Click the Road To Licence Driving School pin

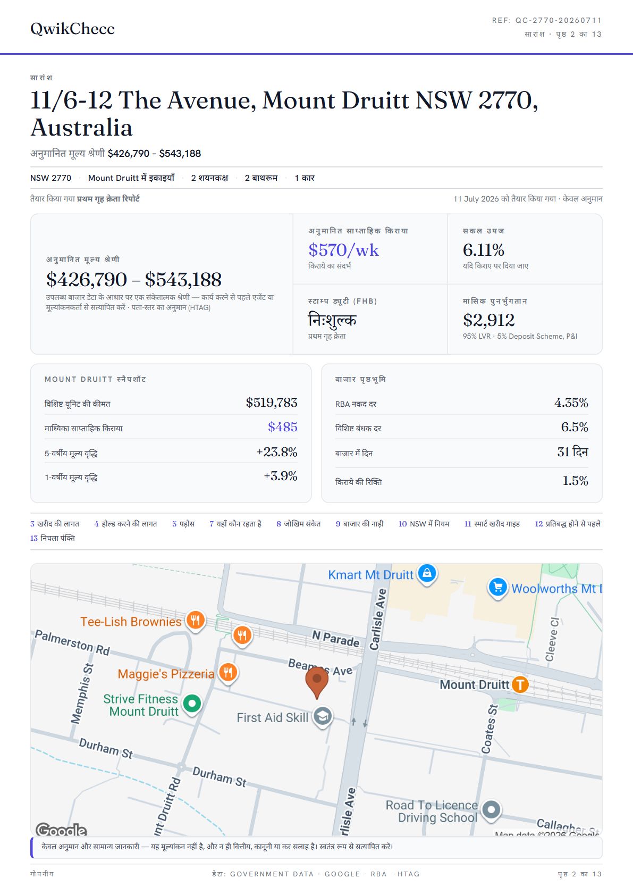click(491, 811)
